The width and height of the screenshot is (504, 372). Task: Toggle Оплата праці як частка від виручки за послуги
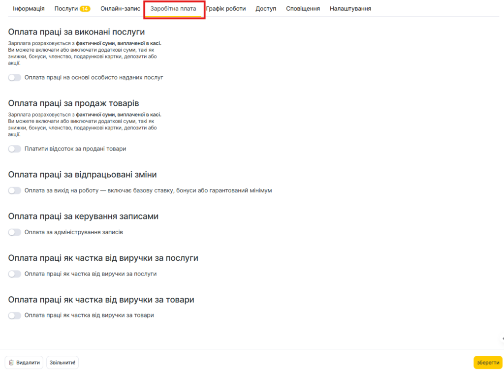coord(15,274)
